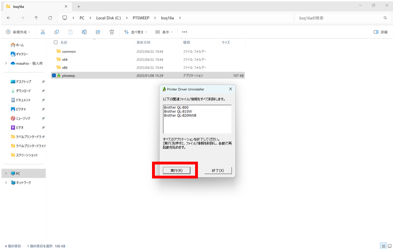
Task: Toggle the 詳細 details pane button
Action: (380, 32)
